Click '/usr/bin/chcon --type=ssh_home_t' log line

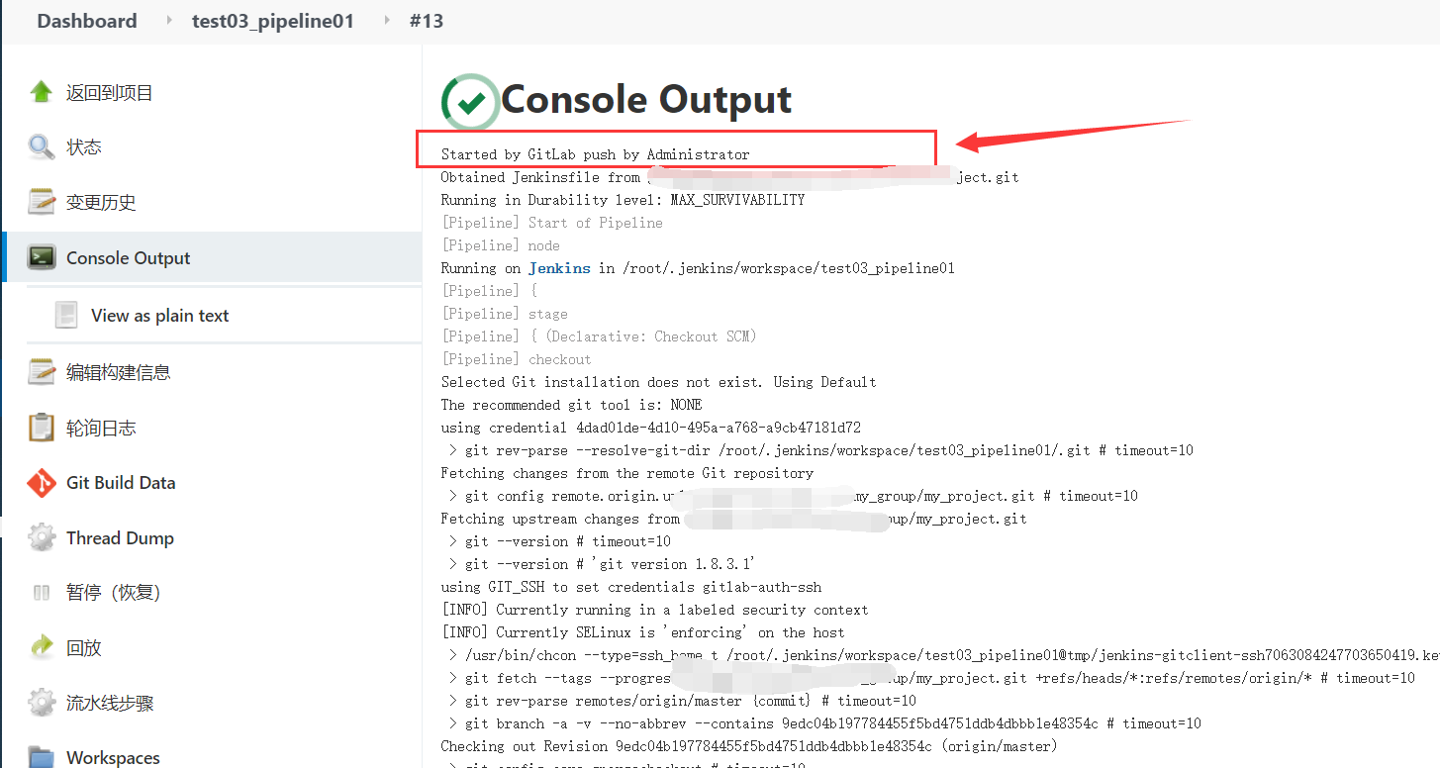[x=944, y=655]
